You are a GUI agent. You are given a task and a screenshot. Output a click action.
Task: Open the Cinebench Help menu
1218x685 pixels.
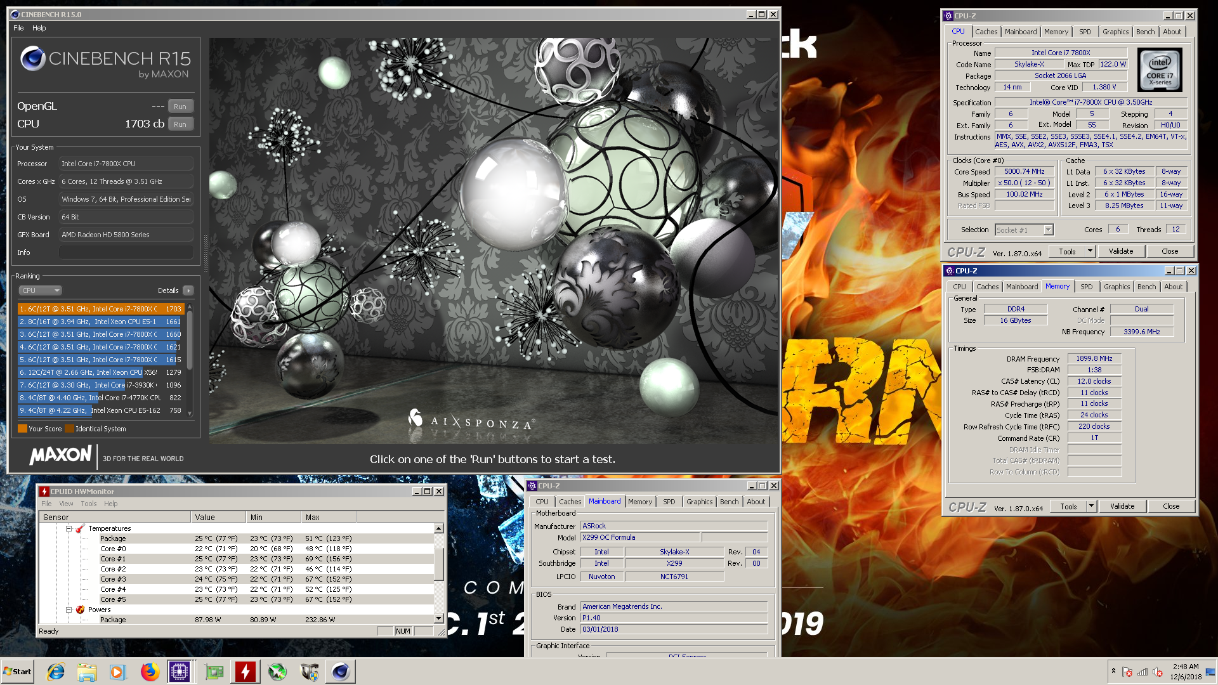(39, 28)
